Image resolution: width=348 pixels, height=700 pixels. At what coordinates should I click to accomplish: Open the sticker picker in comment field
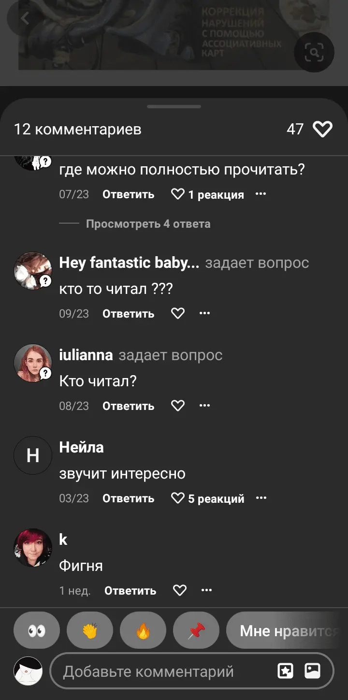tap(285, 671)
